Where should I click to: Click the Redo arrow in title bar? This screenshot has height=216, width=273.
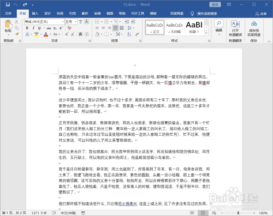coord(25,4)
